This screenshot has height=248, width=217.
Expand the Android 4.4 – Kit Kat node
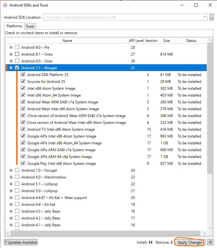pos(11,205)
